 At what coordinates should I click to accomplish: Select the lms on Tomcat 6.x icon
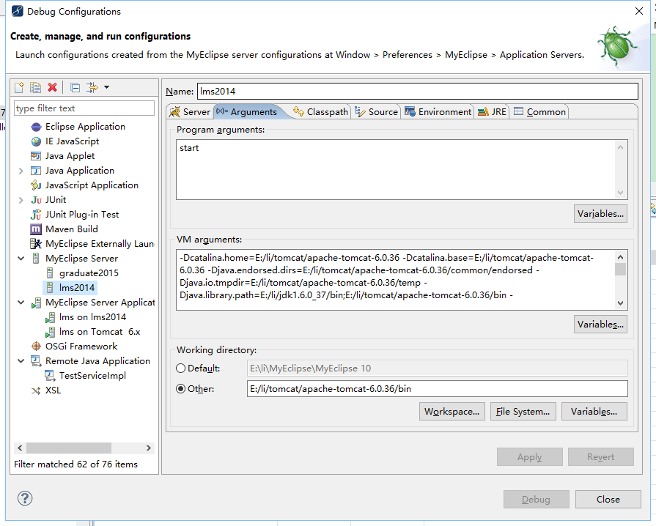point(50,332)
